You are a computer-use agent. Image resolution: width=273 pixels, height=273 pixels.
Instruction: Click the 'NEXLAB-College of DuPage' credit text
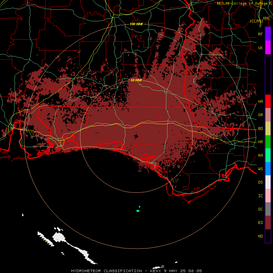[x=242, y=3]
